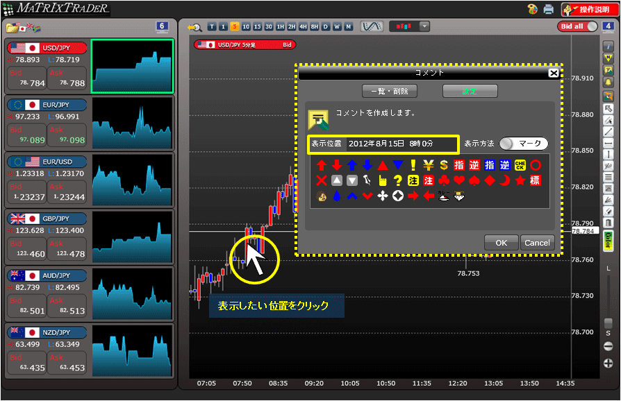Image resolution: width=621 pixels, height=401 pixels.
Task: Open the chart type dropdown arrow
Action: tap(424, 26)
